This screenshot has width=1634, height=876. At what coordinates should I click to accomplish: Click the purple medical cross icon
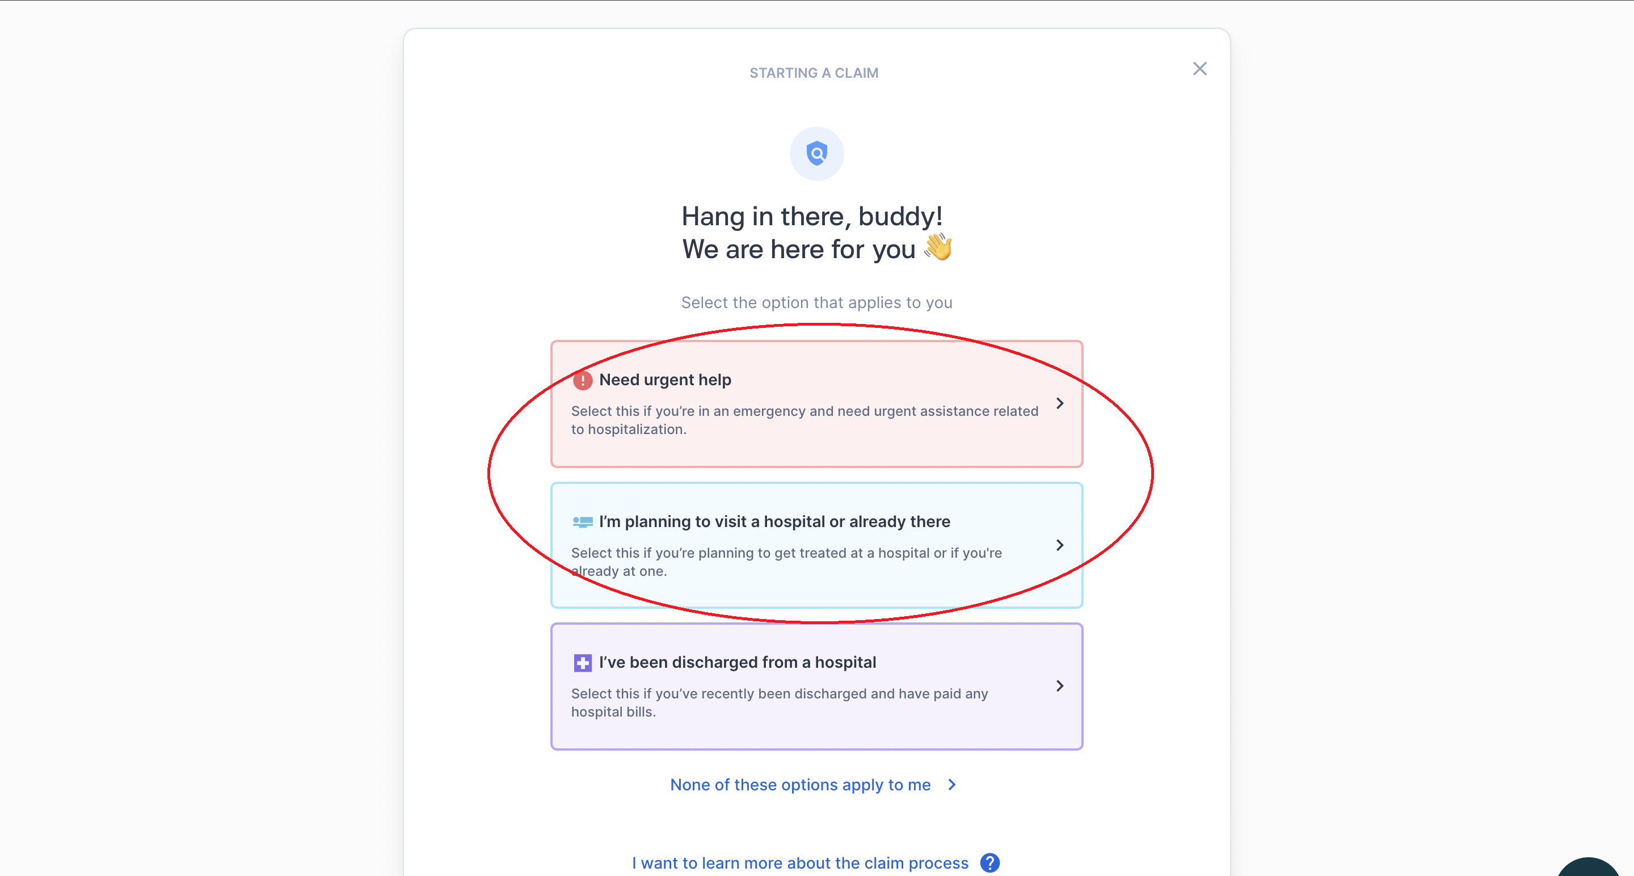tap(582, 663)
